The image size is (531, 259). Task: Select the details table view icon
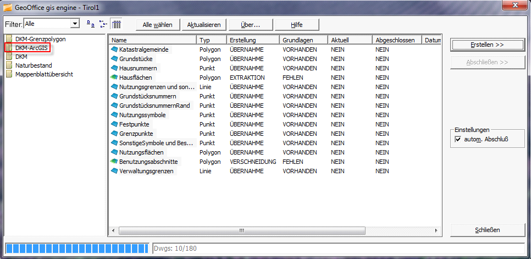[x=116, y=24]
